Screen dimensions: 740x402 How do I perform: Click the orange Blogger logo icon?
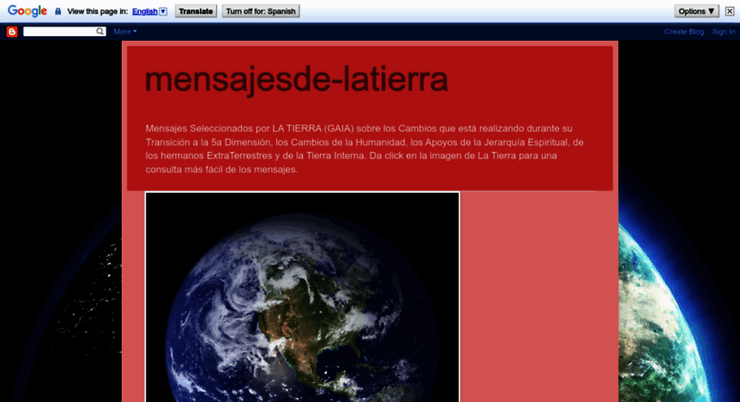coord(12,31)
